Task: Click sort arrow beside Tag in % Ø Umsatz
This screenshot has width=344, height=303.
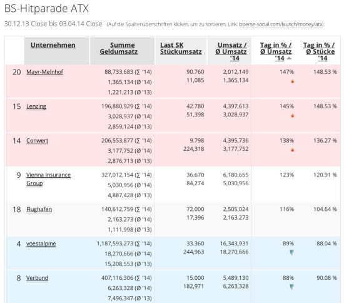Action: pos(289,58)
